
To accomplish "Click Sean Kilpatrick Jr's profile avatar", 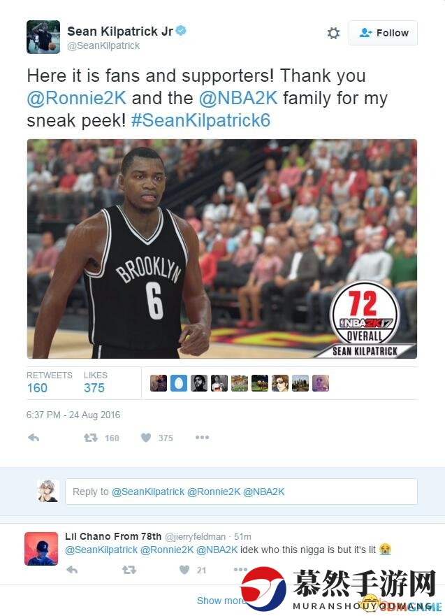I will (x=43, y=37).
